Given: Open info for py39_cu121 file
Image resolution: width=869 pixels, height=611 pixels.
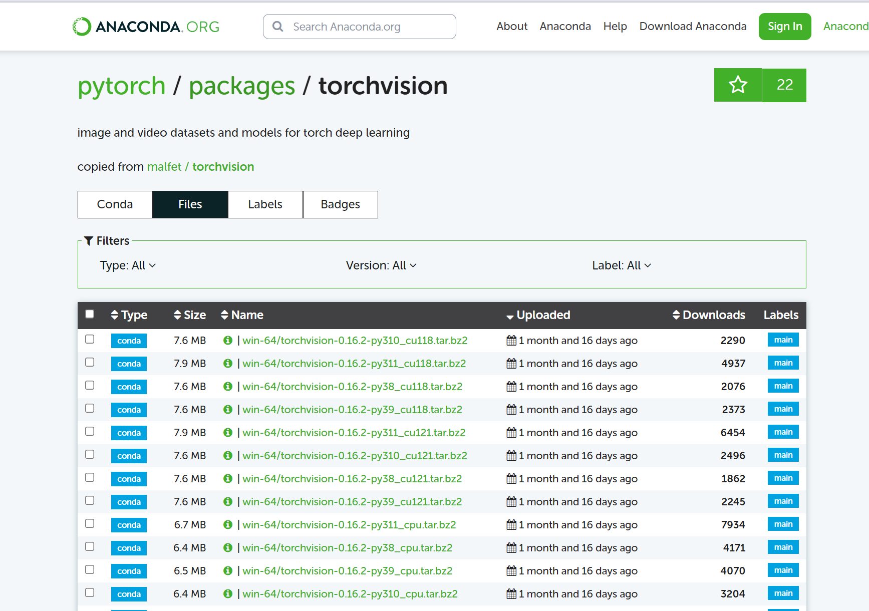Looking at the screenshot, I should pos(228,502).
